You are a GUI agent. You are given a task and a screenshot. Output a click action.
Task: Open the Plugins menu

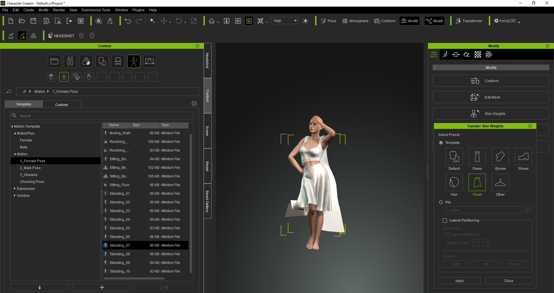(138, 10)
